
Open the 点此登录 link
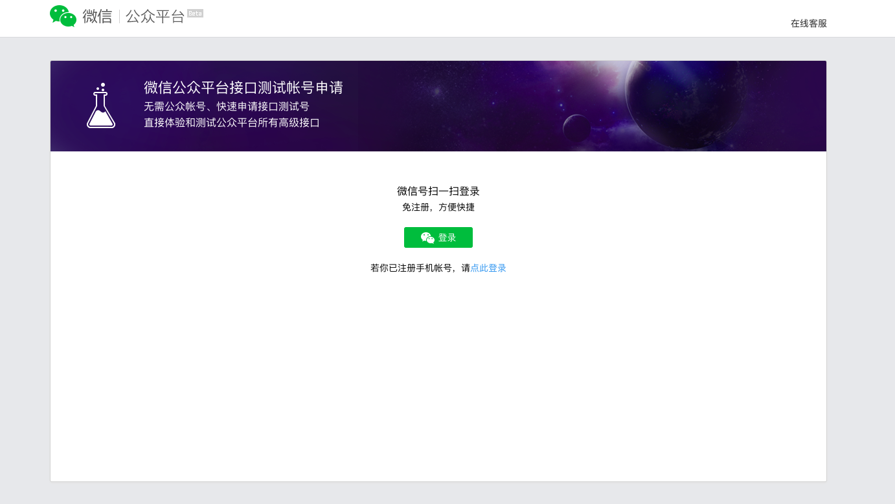[x=488, y=268]
